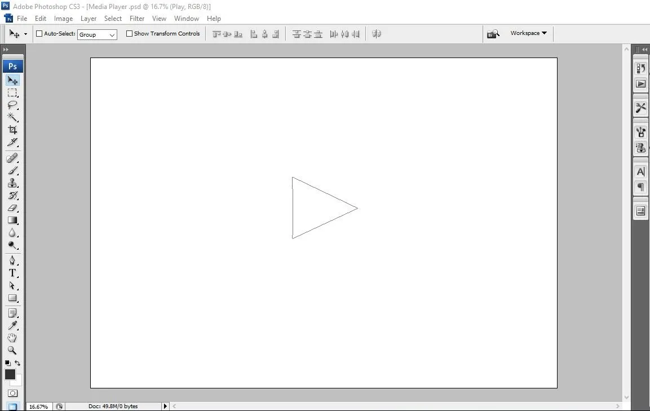Open the History panel icon
Screen dimensions: 650x411
(640, 68)
